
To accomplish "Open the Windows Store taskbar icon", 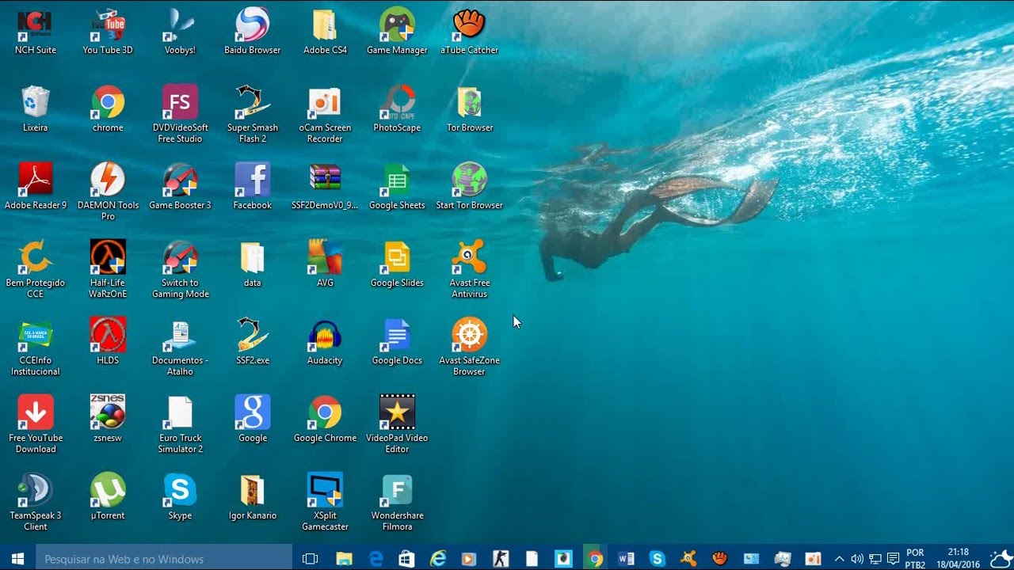I will click(406, 559).
